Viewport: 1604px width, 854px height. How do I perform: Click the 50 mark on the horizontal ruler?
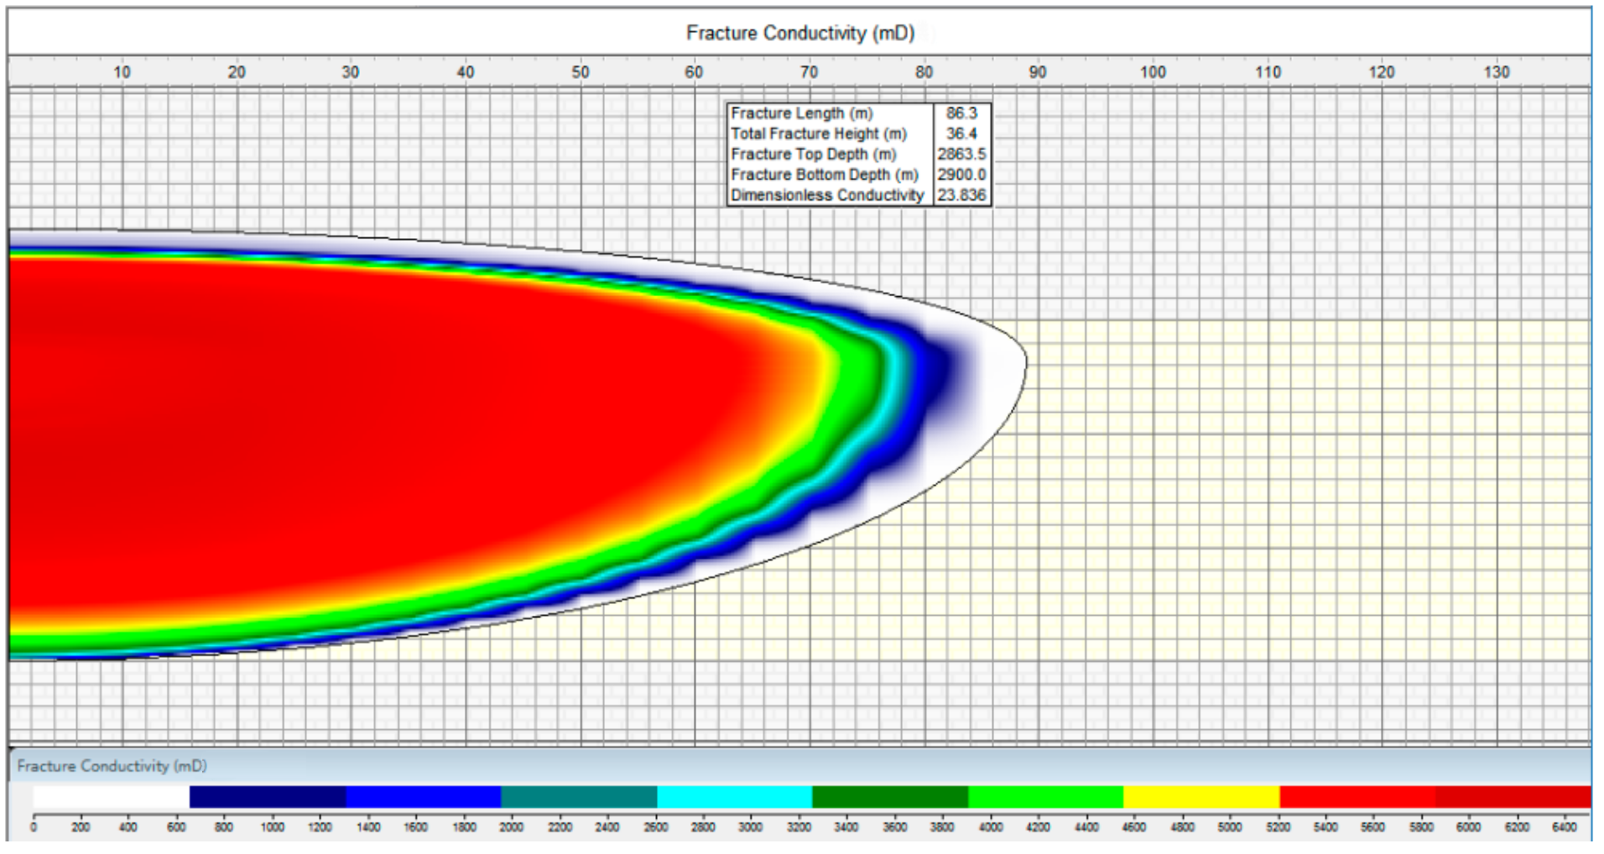click(x=580, y=73)
